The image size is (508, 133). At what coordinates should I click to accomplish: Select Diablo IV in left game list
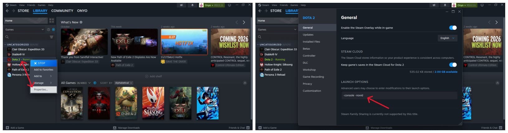click(18, 54)
